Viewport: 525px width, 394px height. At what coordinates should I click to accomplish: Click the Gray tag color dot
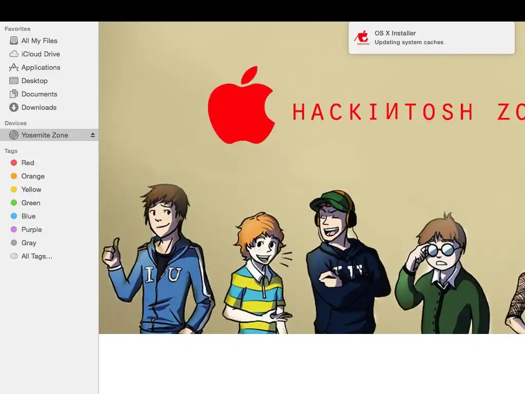[x=14, y=243]
